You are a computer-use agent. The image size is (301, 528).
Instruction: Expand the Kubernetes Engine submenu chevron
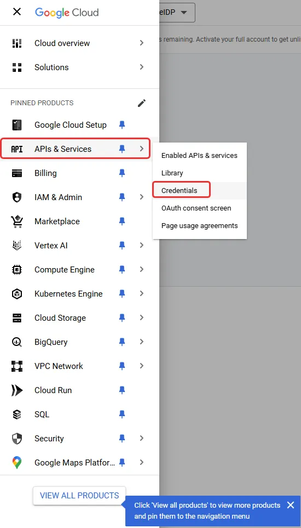tap(142, 294)
